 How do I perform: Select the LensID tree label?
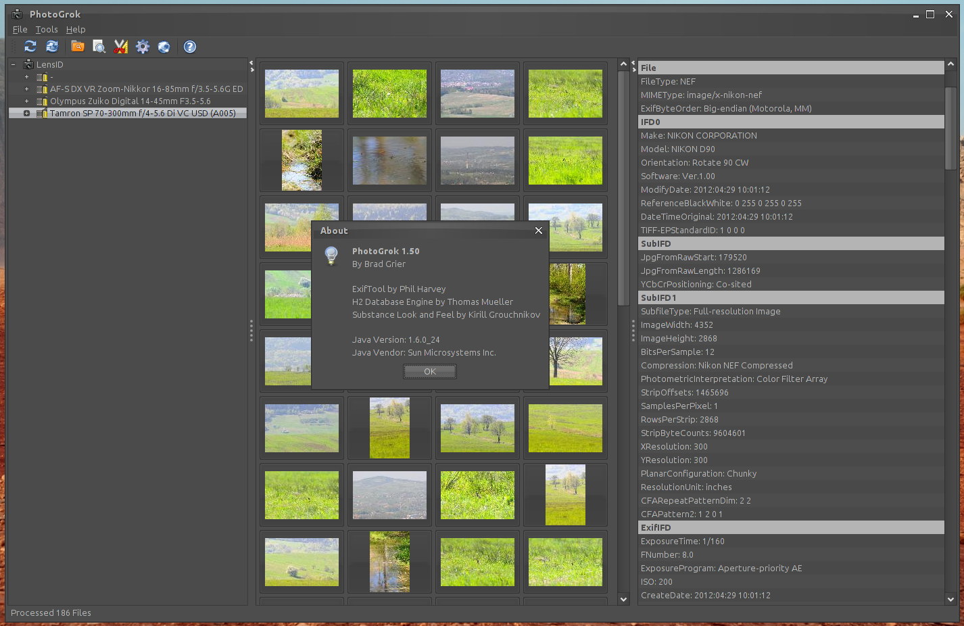pyautogui.click(x=50, y=65)
